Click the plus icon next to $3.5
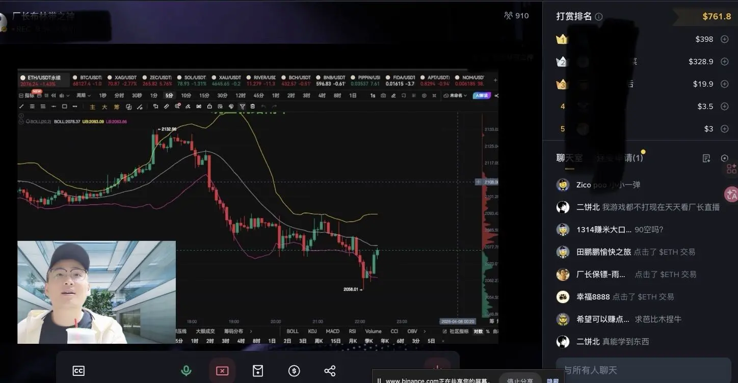 [724, 106]
